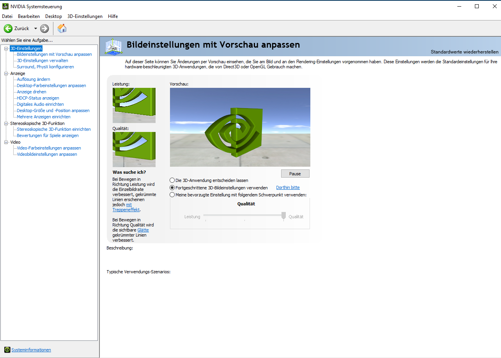This screenshot has width=501, height=358.
Task: Open the Bearbeiten menu
Action: [x=29, y=16]
